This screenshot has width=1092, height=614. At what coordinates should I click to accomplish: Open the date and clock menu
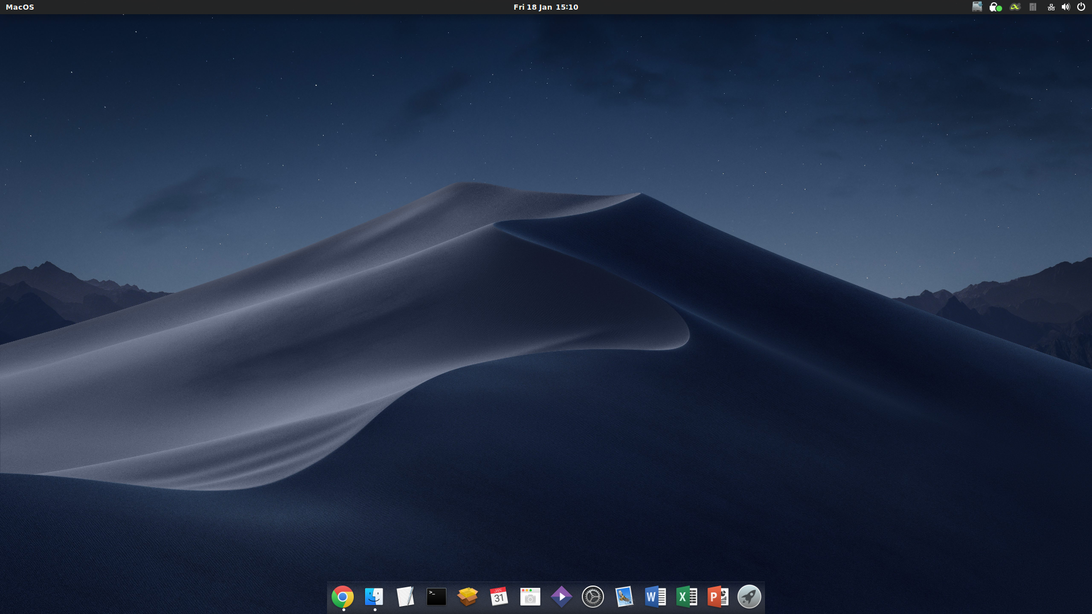pos(545,7)
